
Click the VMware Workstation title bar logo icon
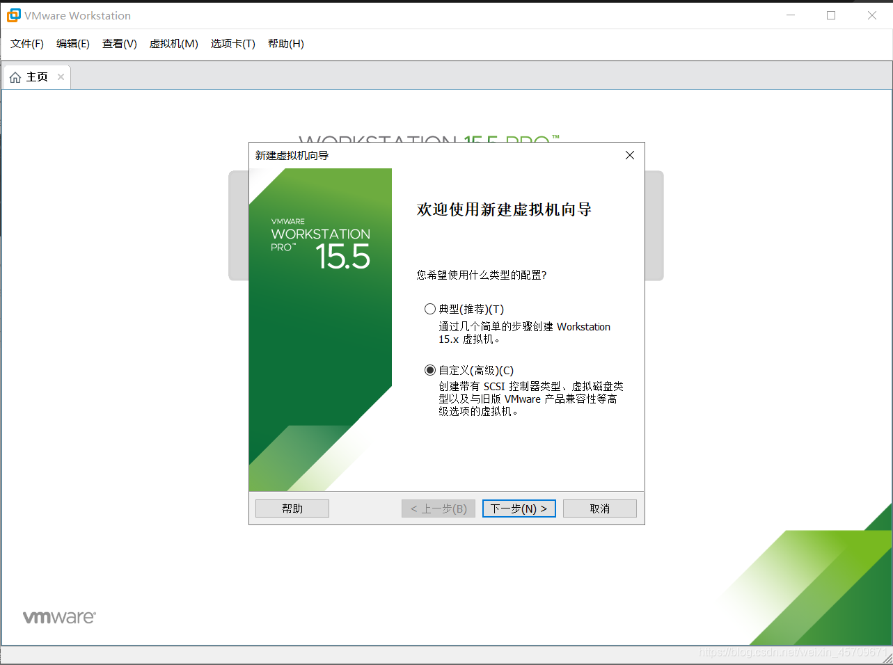pos(13,15)
